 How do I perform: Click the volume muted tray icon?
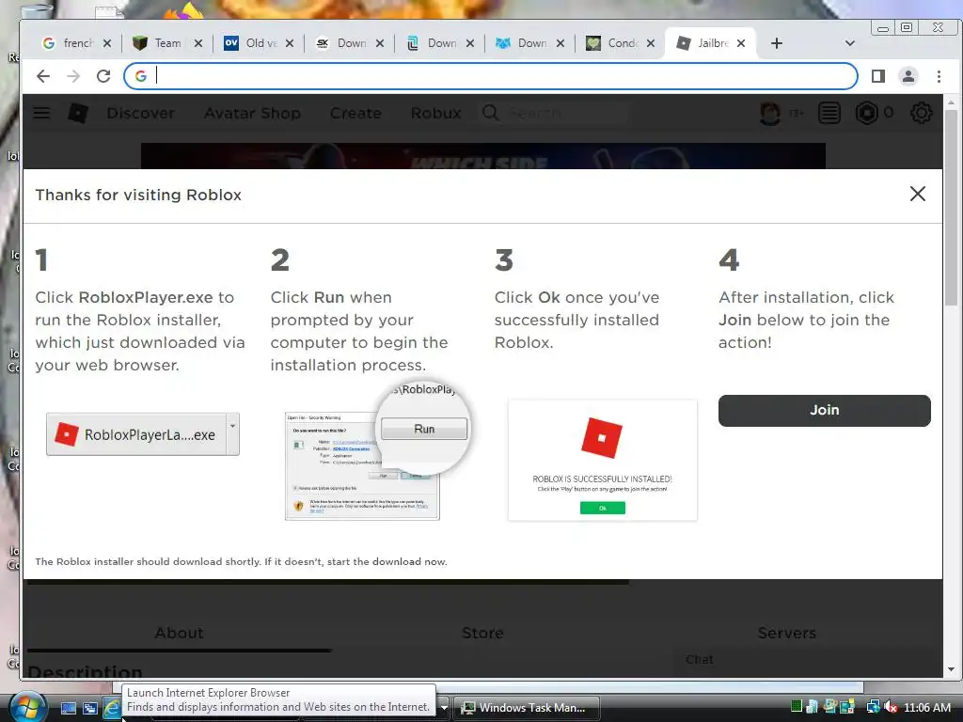pyautogui.click(x=891, y=707)
